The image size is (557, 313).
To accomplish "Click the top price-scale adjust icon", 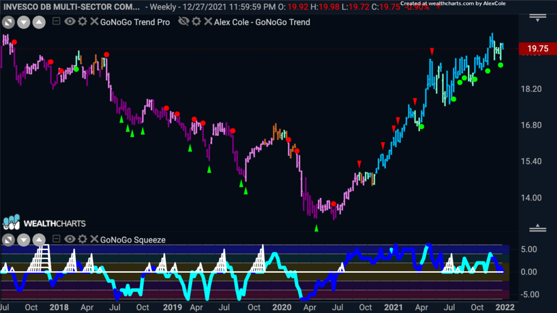I will (x=538, y=18).
